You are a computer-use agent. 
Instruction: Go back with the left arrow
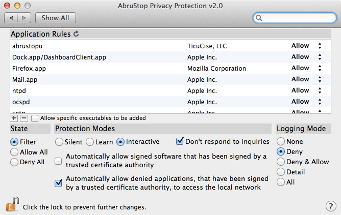[x=11, y=18]
